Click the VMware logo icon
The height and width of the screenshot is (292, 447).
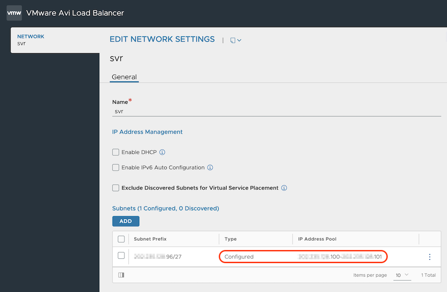click(14, 13)
